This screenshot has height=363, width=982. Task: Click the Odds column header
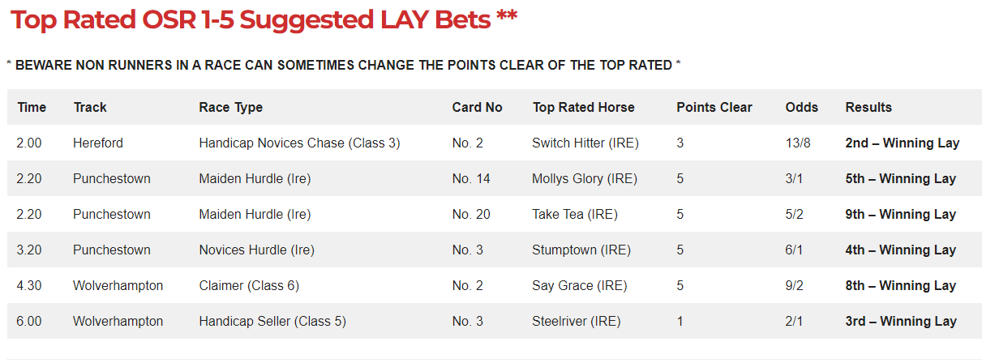click(802, 107)
